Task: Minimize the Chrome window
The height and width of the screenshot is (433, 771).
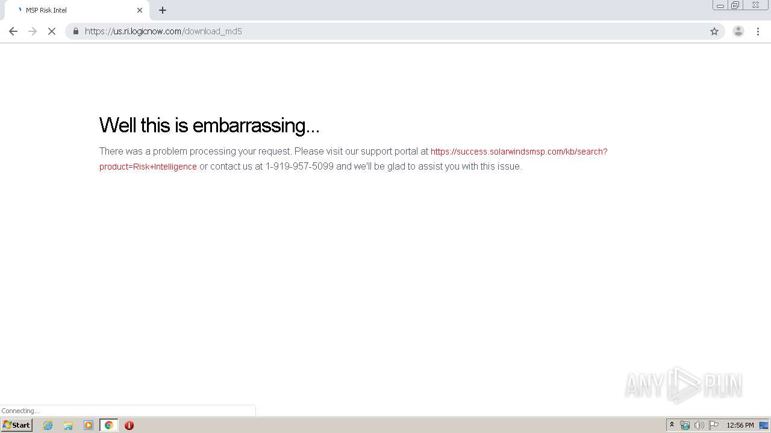Action: (720, 5)
